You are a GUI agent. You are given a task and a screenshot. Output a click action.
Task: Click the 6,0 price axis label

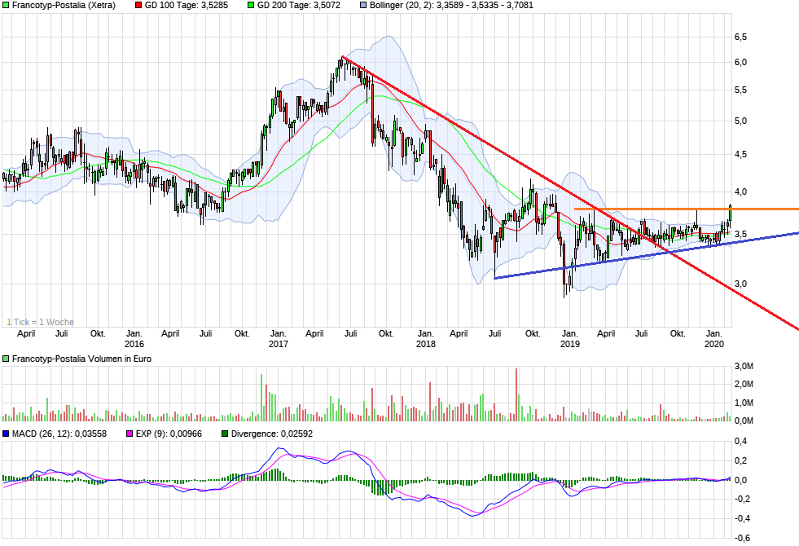tap(740, 62)
